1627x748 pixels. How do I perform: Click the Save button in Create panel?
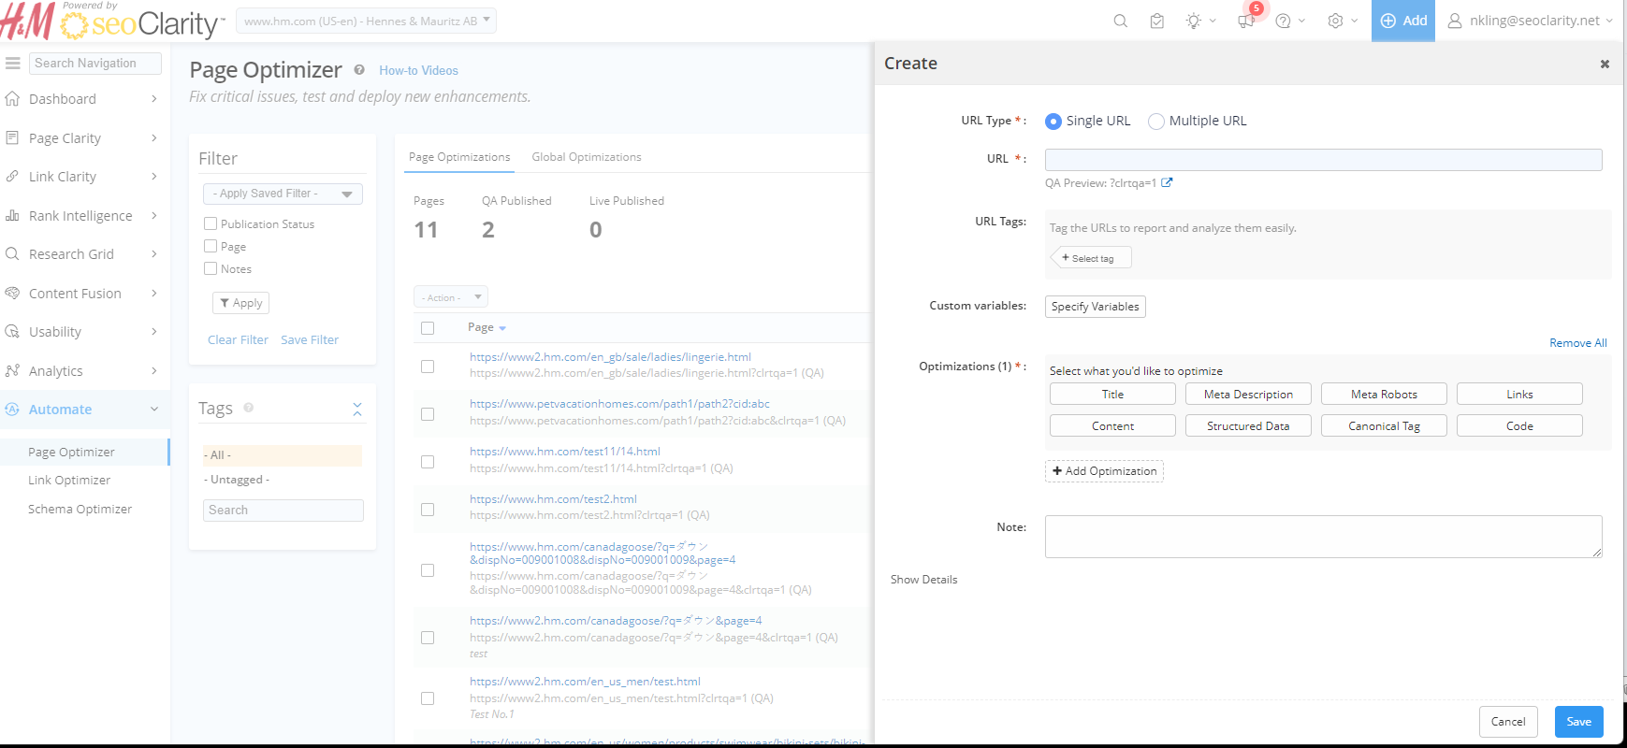1578,721
